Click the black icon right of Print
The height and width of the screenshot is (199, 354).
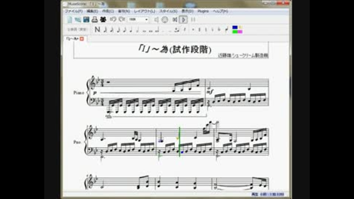tap(103, 20)
